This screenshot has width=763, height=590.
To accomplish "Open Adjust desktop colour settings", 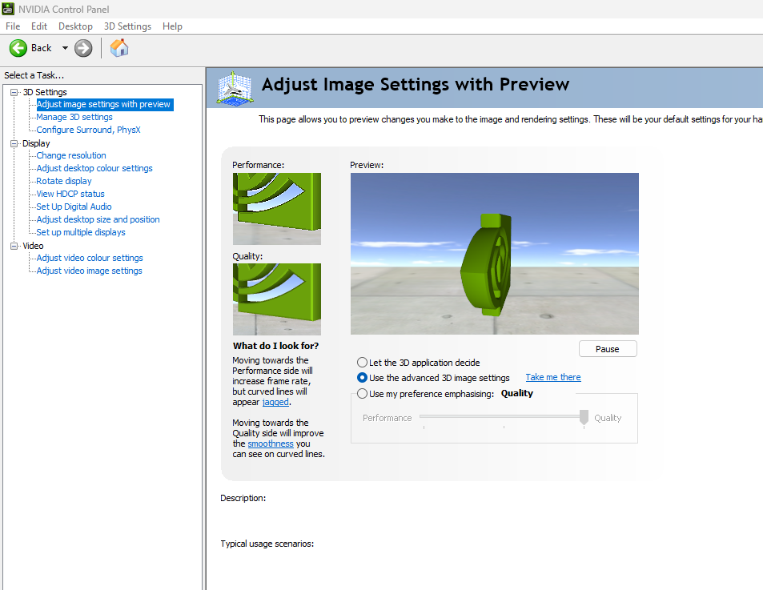I will (94, 168).
